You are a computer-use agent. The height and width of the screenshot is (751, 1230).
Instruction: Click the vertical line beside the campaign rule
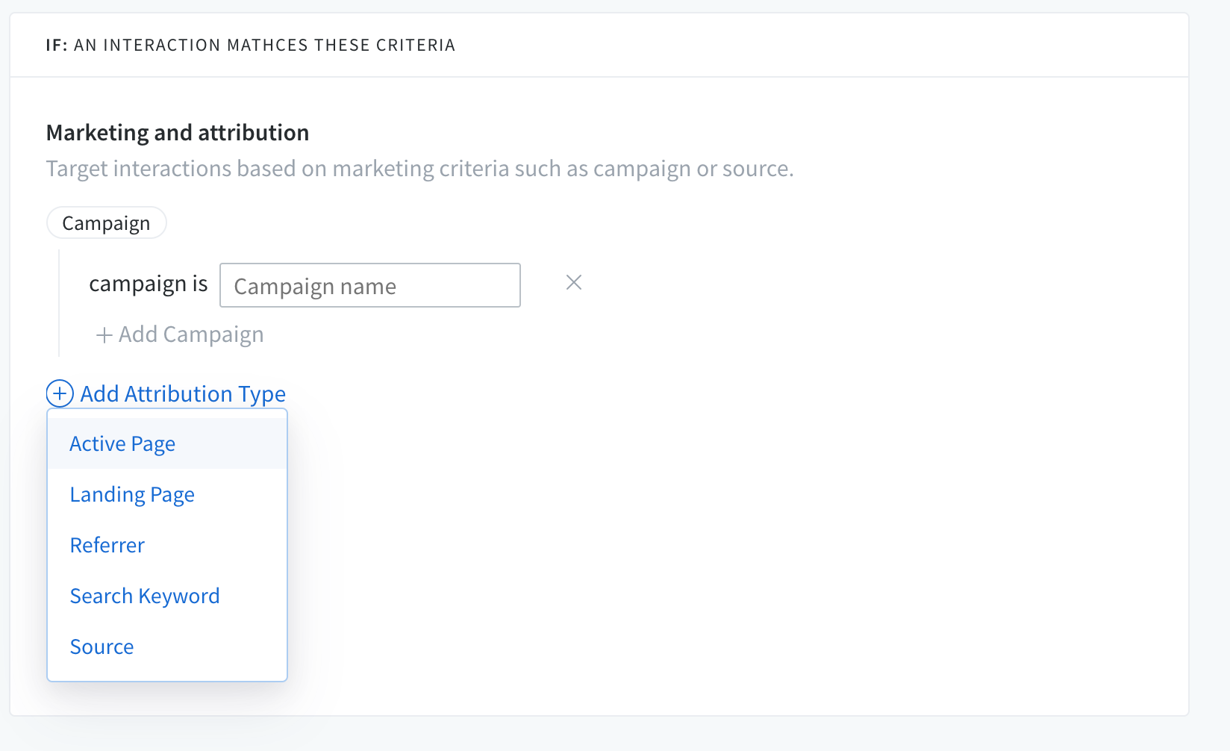click(x=59, y=302)
